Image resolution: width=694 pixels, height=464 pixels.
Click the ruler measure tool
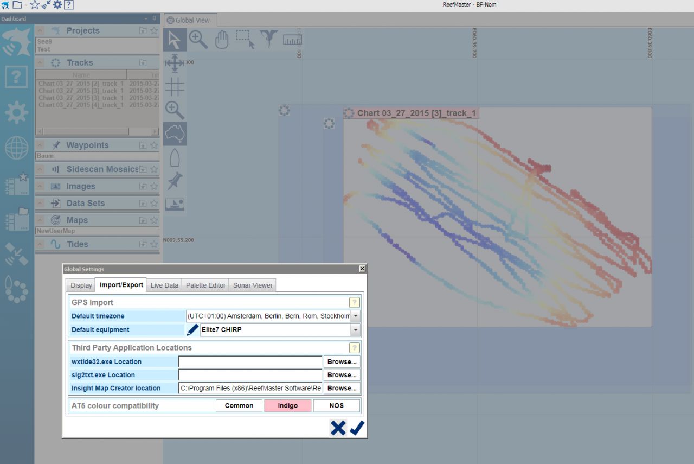click(292, 40)
